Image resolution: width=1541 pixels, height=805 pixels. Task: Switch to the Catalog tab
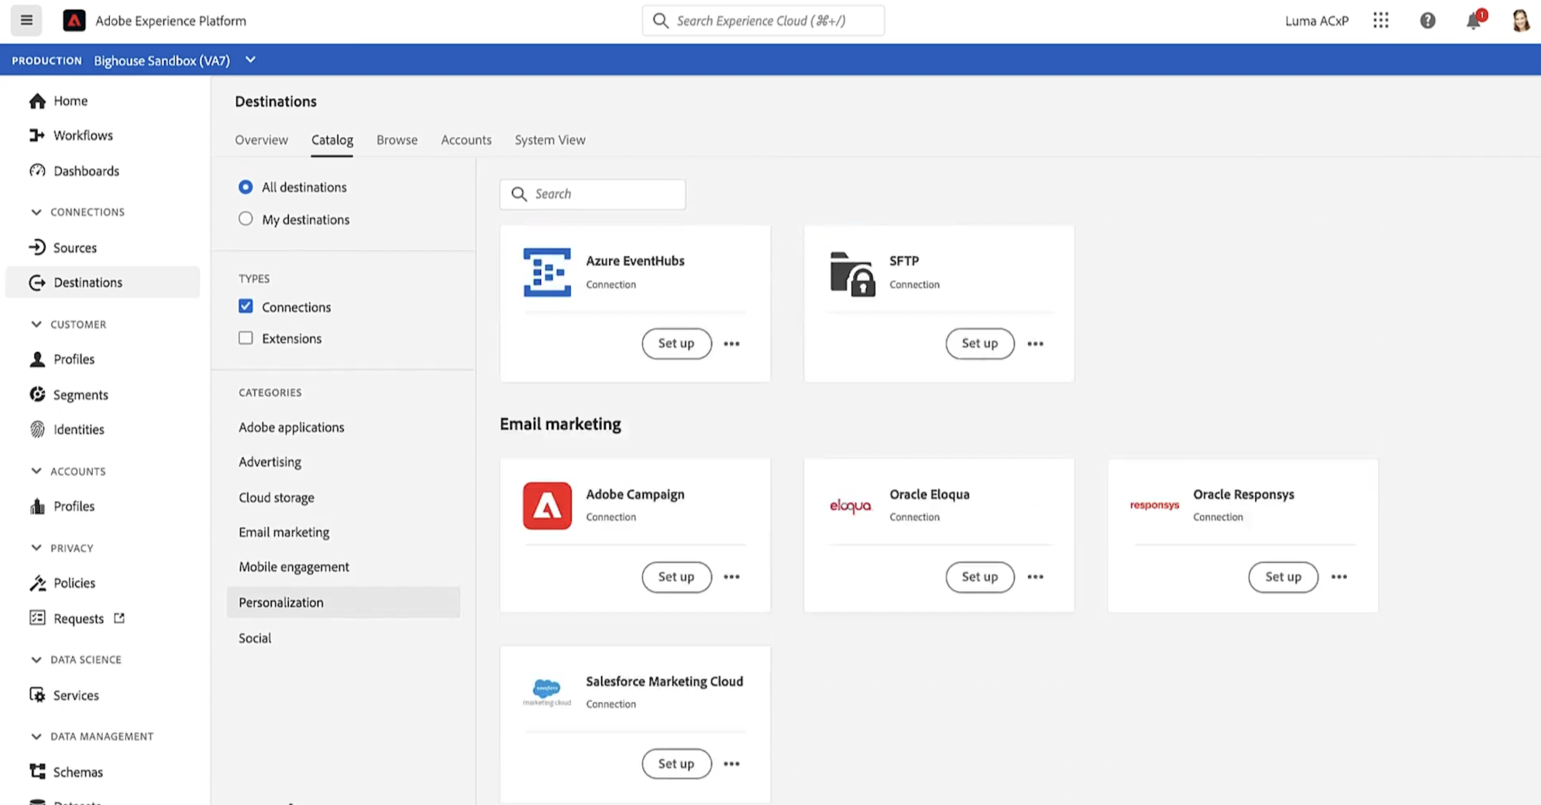332,140
